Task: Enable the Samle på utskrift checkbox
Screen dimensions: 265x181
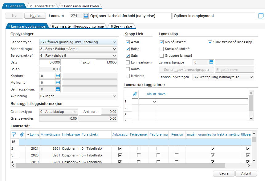Action: pyautogui.click(x=161, y=49)
